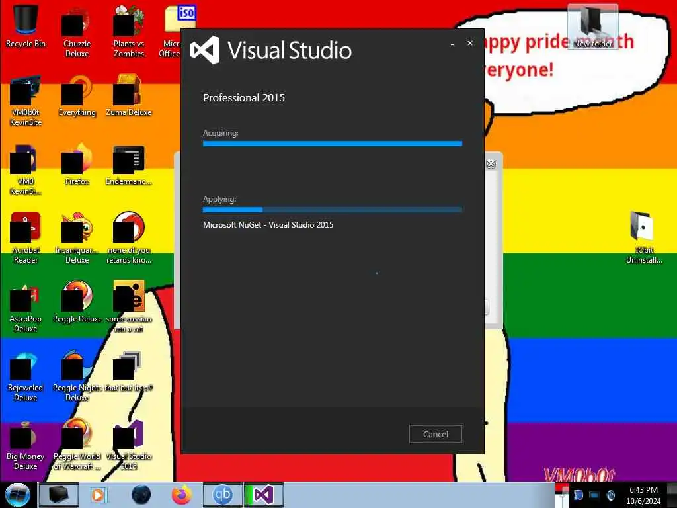
Task: Select 'Microsoft NuGet - Visual Studio 2015' text
Action: [268, 225]
